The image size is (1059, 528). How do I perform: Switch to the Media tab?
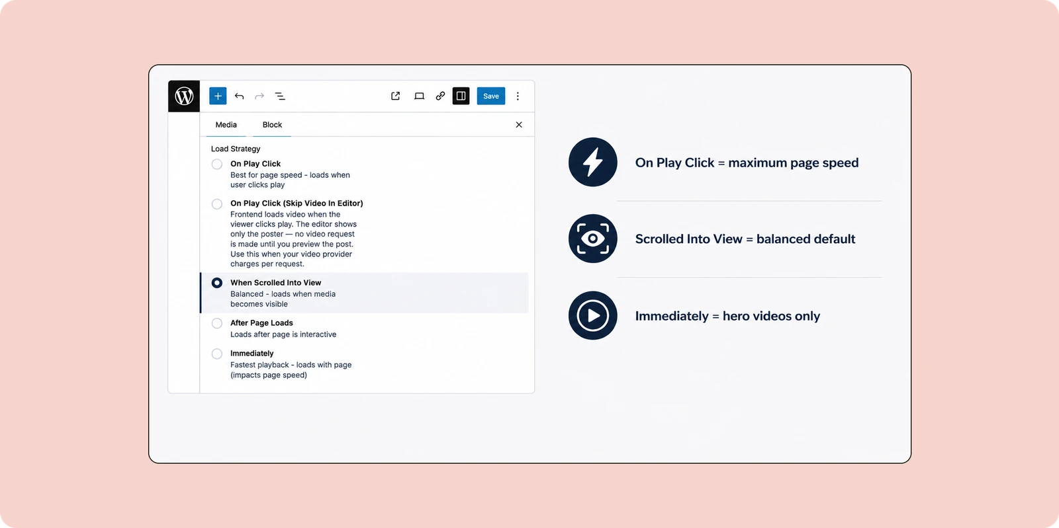(x=226, y=124)
